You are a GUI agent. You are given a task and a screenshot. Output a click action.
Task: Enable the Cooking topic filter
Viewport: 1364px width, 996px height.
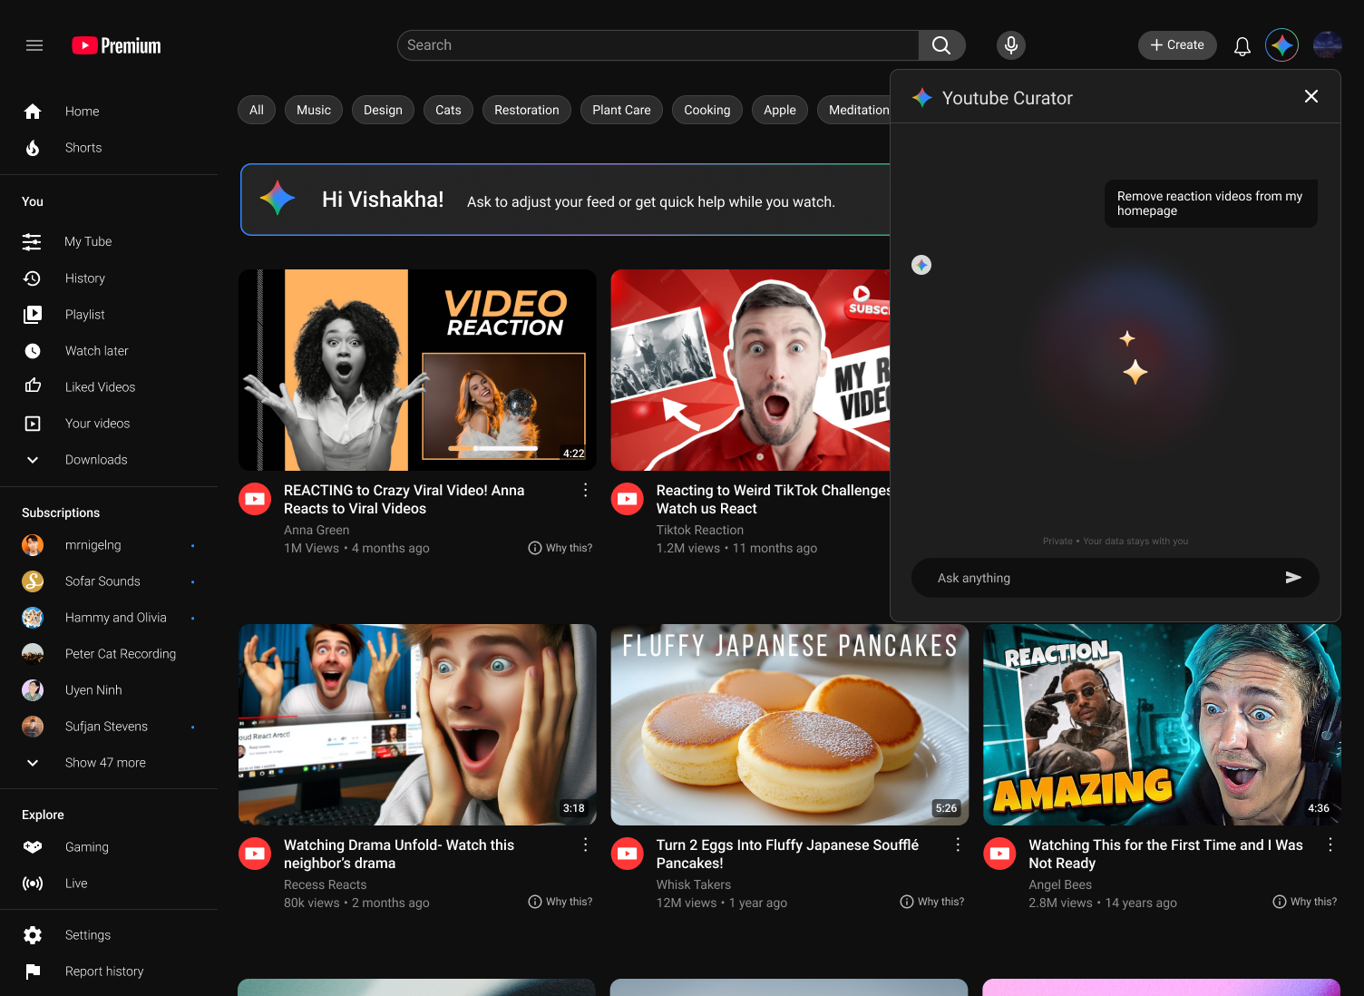706,110
